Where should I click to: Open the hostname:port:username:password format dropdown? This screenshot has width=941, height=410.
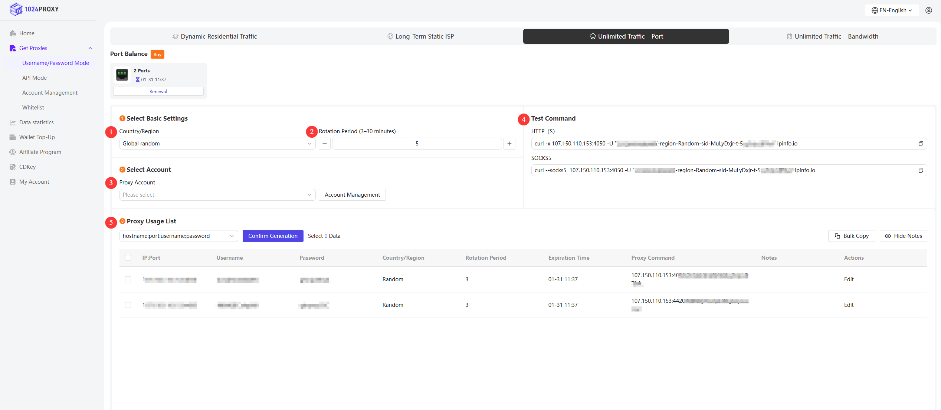coord(178,236)
